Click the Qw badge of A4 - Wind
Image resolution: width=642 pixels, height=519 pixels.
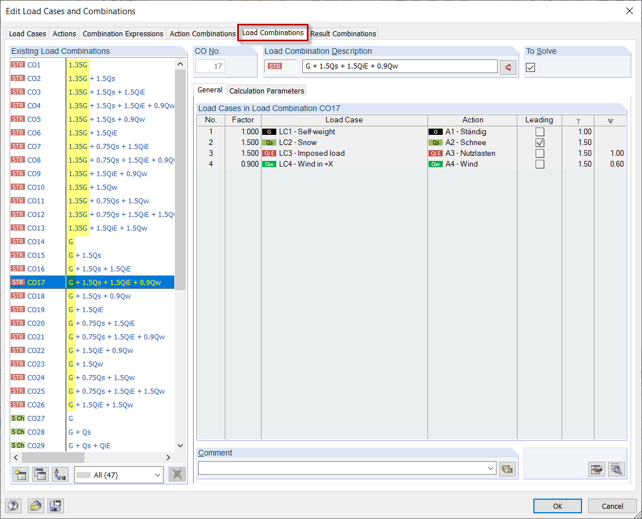tap(436, 164)
